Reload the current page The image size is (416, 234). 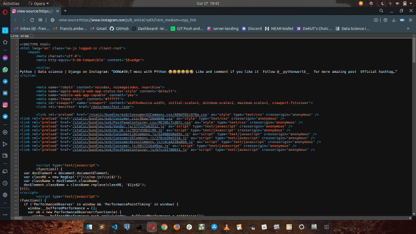point(32,20)
